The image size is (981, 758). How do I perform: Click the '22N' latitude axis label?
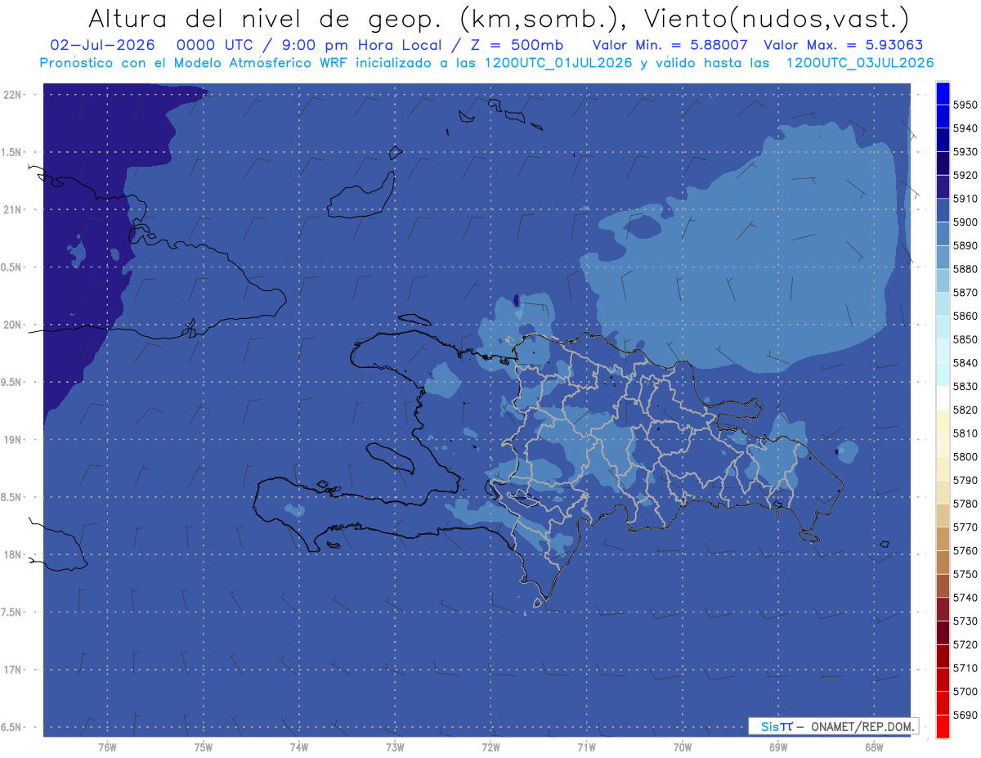point(14,94)
